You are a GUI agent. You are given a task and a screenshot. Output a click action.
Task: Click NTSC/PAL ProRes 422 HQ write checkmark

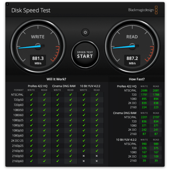point(31,94)
